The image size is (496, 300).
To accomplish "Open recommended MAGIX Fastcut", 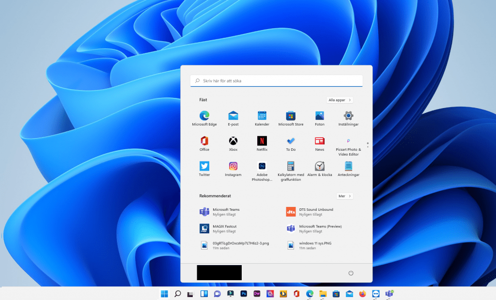I will [x=224, y=228].
